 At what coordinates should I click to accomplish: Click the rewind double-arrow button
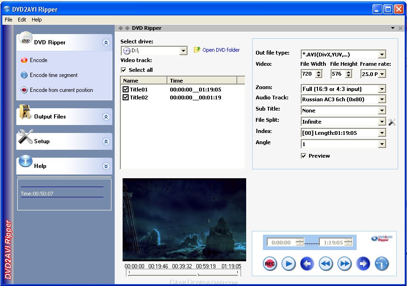click(x=326, y=264)
